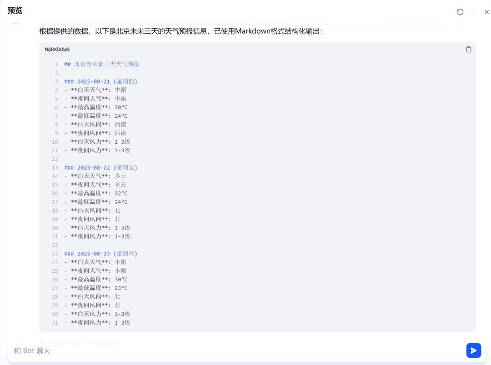Screen dimensions: 491x365
Task: Click line 14 '白天天气: 多云'
Action: pos(95,176)
